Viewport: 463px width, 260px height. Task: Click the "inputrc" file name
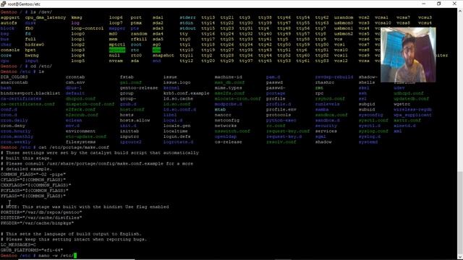[x=129, y=136]
